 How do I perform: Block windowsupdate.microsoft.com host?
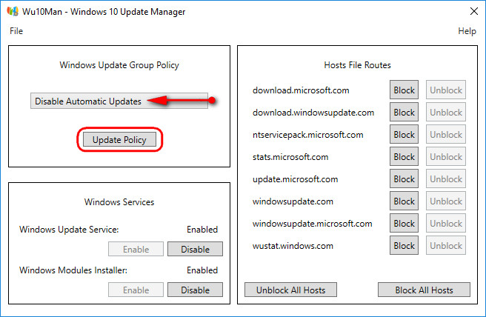(404, 223)
